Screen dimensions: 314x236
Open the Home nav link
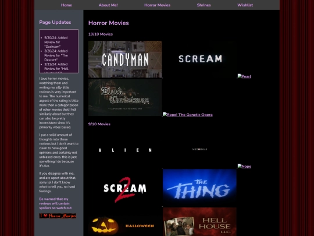pyautogui.click(x=66, y=5)
